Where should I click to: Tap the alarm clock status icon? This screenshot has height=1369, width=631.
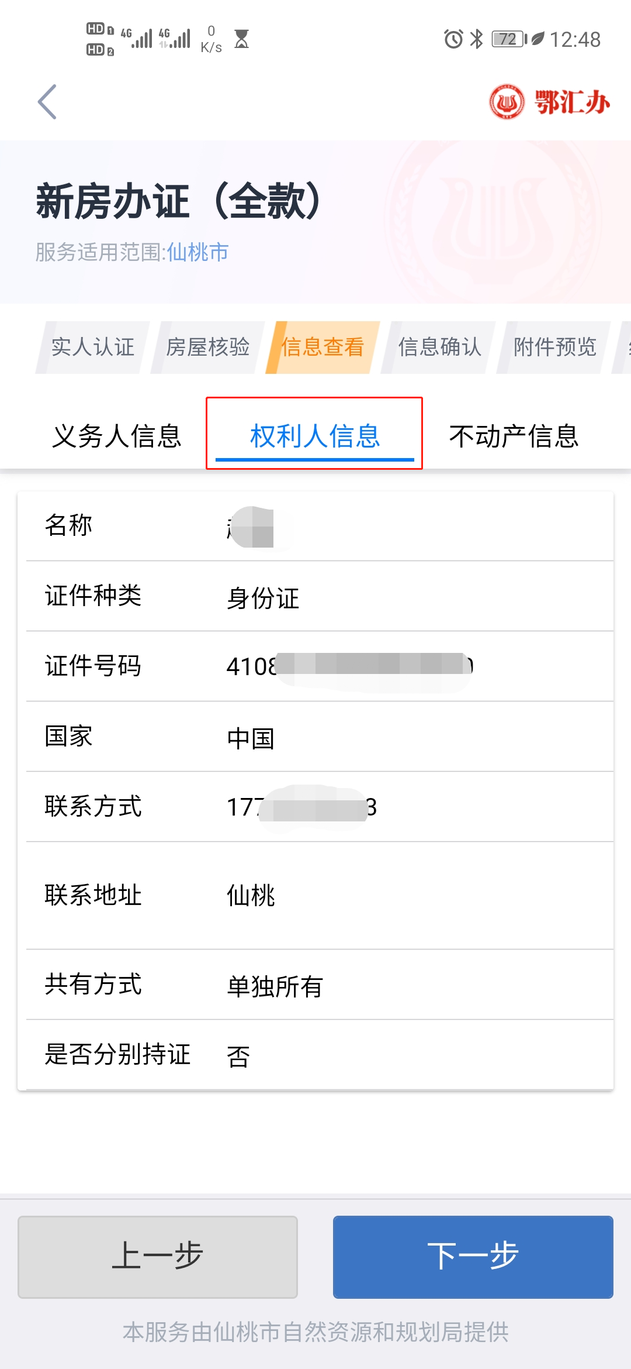pos(453,39)
